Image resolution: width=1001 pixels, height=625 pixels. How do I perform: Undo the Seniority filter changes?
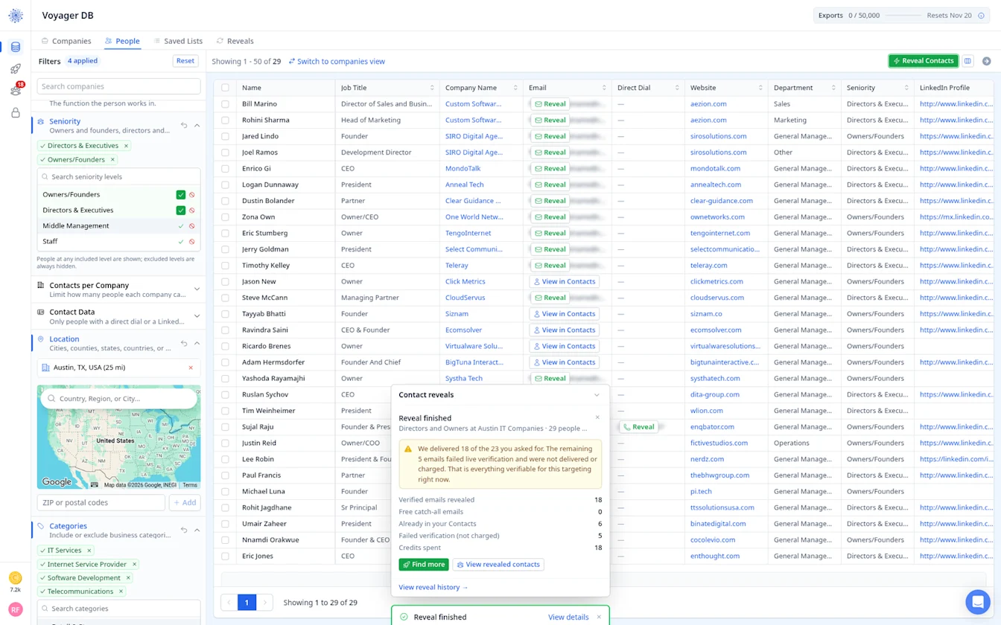[x=184, y=126]
